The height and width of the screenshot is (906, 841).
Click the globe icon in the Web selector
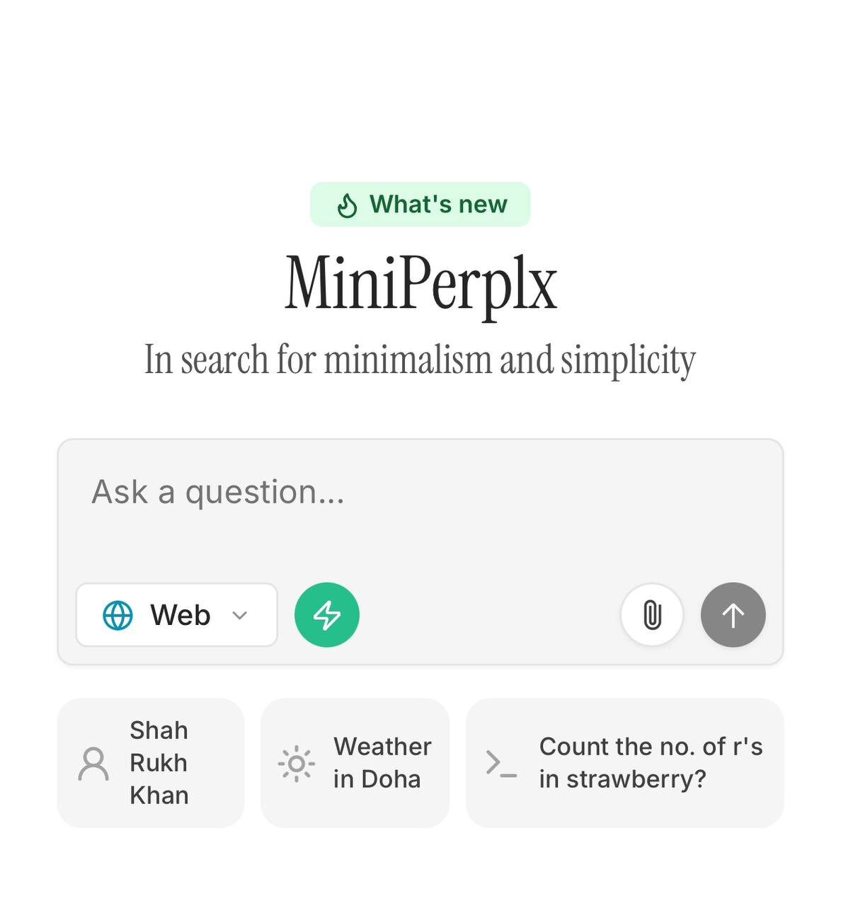point(118,615)
